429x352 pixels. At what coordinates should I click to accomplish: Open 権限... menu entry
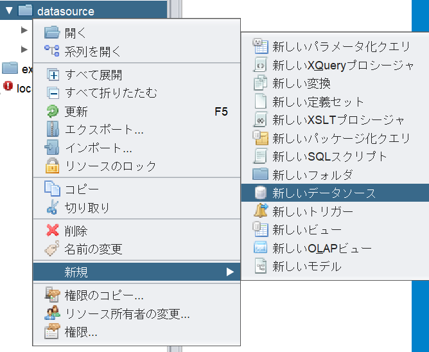(137, 331)
